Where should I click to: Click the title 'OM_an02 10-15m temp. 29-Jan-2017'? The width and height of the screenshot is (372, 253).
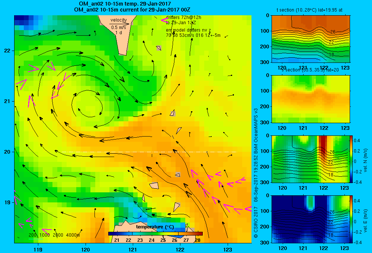pos(125,4)
